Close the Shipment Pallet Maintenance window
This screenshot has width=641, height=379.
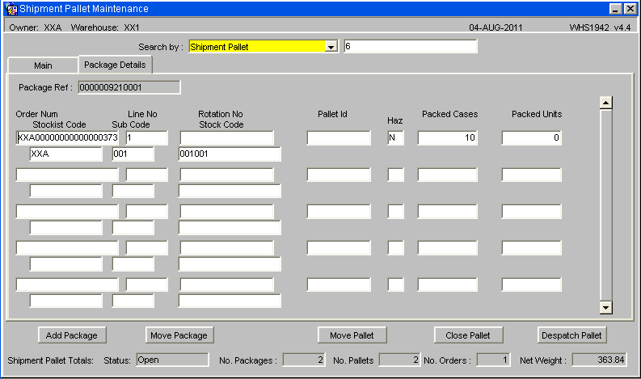pyautogui.click(x=630, y=9)
